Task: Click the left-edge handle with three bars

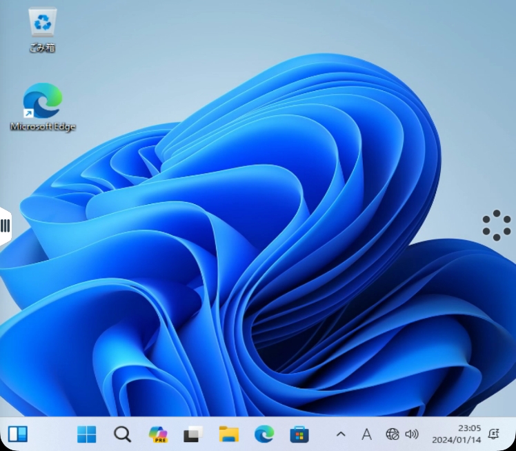Action: 6,226
